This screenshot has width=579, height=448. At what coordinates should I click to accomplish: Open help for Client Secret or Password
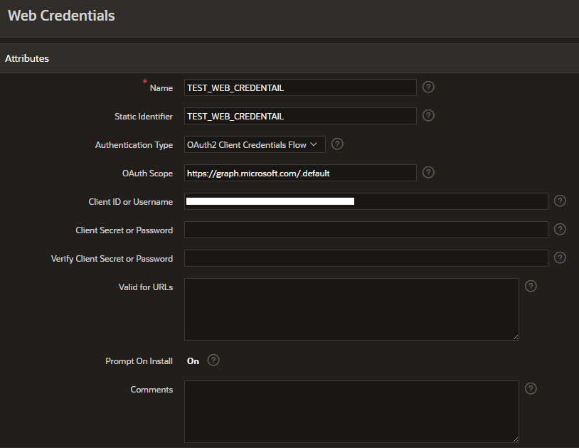pyautogui.click(x=560, y=229)
